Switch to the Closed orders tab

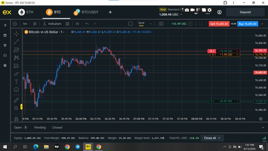pyautogui.click(x=57, y=128)
